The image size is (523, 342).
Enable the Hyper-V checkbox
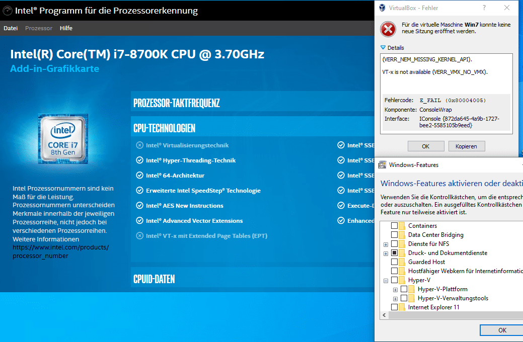[394, 280]
